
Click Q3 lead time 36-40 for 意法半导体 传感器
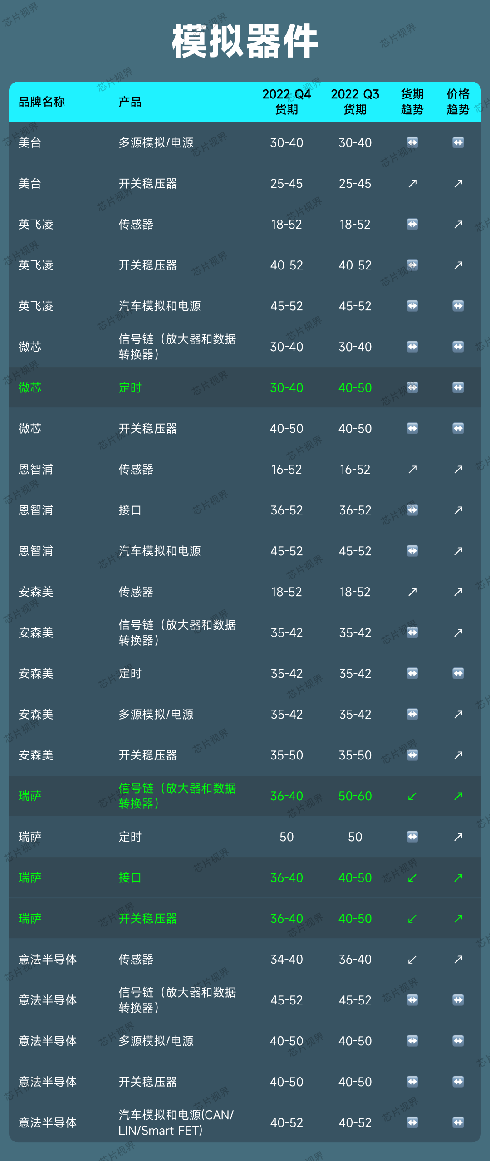355,959
